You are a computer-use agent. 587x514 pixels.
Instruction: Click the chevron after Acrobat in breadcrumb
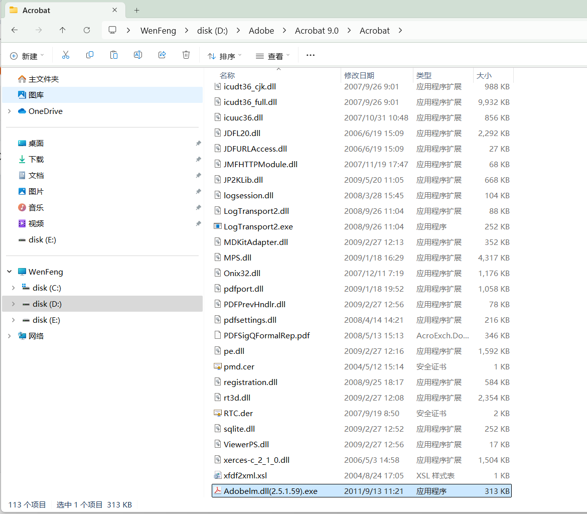tap(400, 31)
